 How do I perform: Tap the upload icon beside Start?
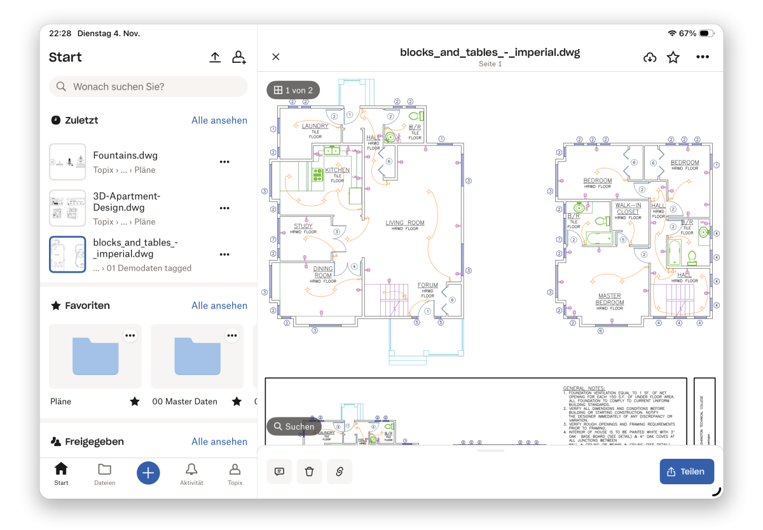click(215, 57)
